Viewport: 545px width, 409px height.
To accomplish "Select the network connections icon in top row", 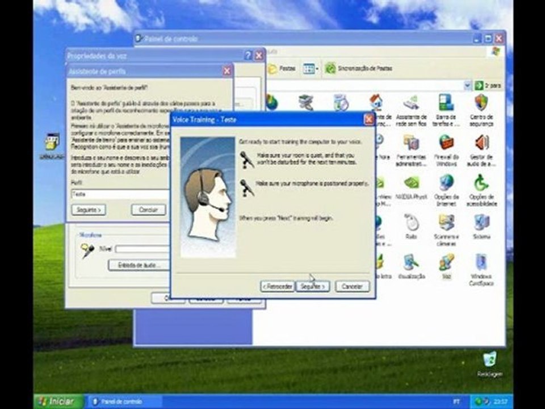I will point(306,102).
